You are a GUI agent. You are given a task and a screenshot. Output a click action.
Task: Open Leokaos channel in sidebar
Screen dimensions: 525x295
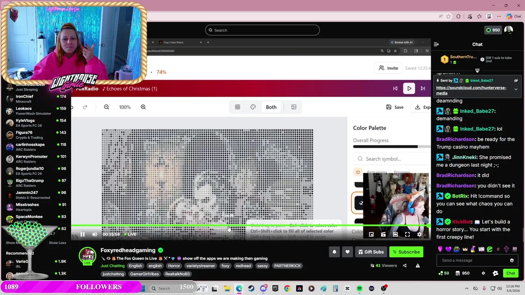tap(36, 111)
